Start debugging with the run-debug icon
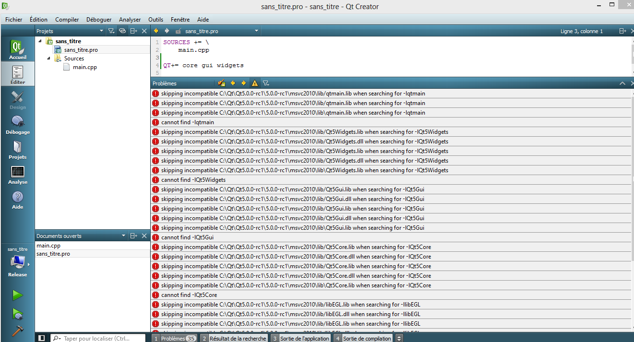 [17, 314]
